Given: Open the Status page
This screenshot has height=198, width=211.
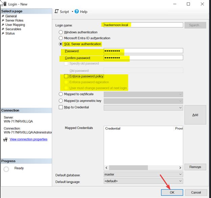Looking at the screenshot, I should coord(10,33).
